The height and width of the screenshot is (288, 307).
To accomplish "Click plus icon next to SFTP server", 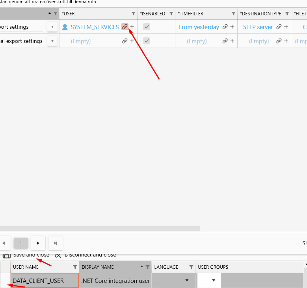I will pos(286,27).
